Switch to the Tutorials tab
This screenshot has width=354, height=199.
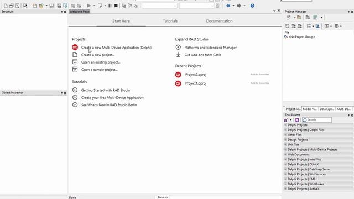(170, 21)
